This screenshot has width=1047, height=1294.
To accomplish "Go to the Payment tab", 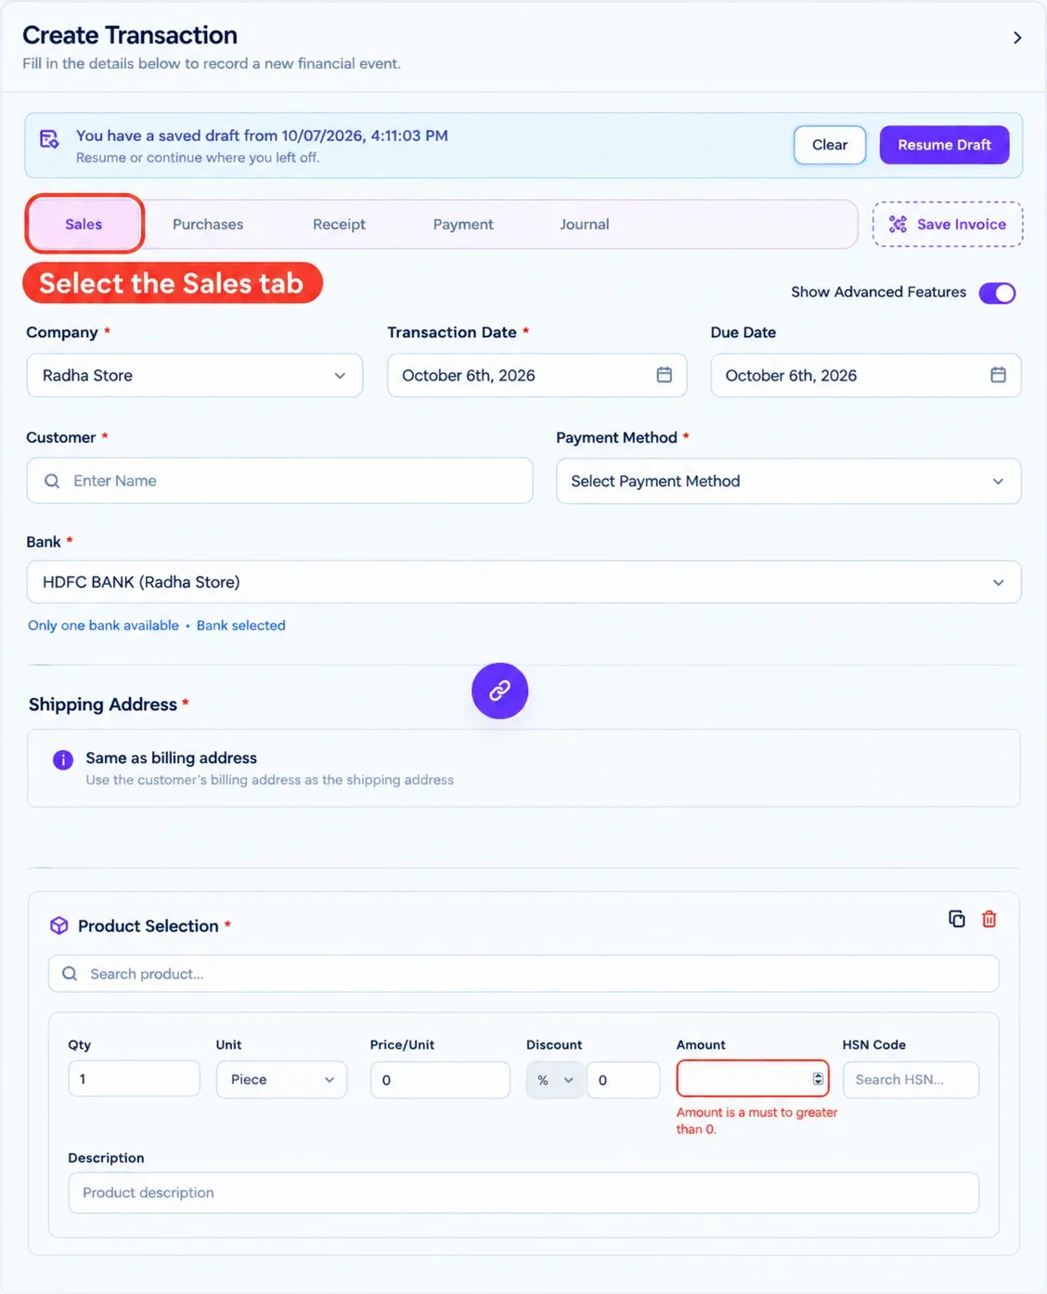I will pos(463,224).
